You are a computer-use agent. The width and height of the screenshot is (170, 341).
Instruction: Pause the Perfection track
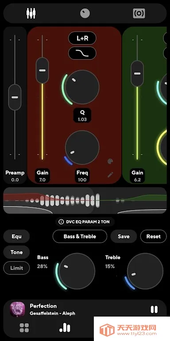coord(154,309)
